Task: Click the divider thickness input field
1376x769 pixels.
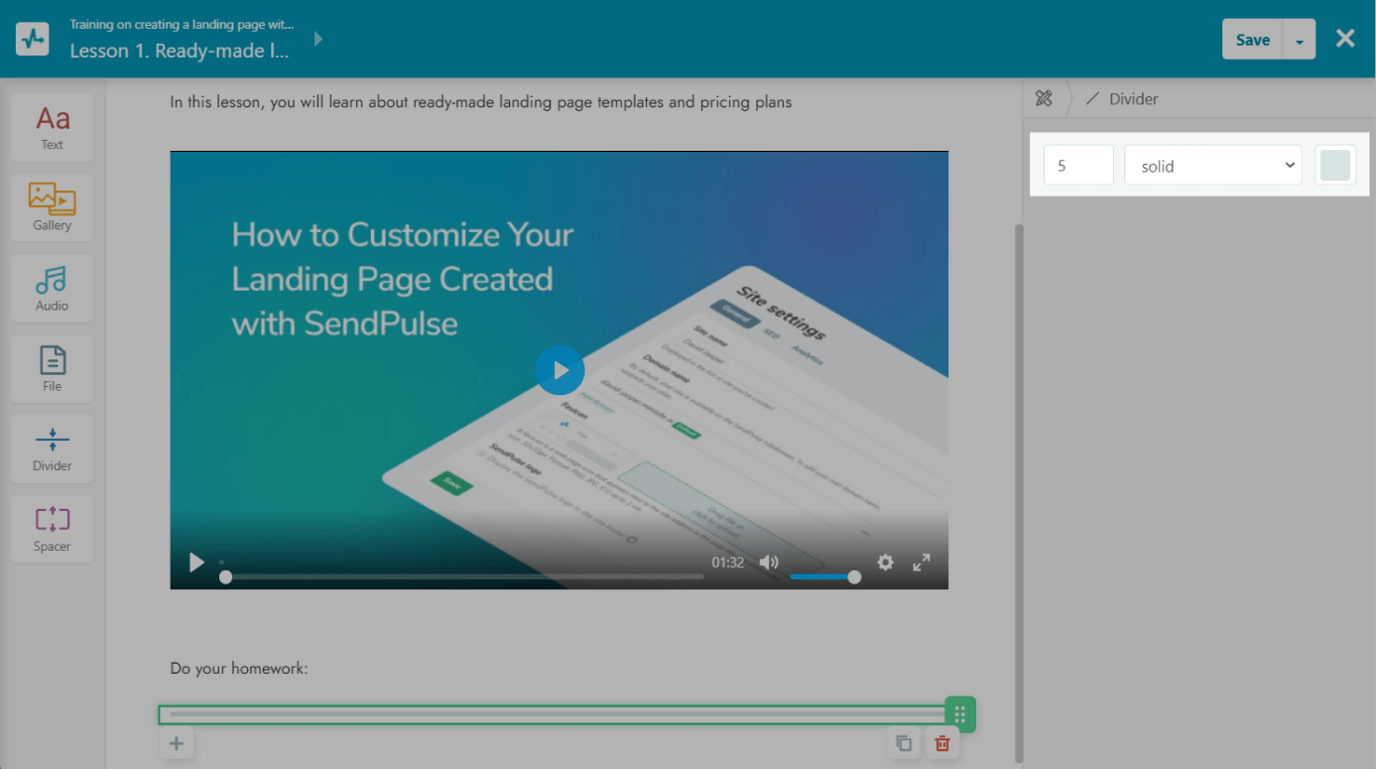Action: tap(1078, 166)
